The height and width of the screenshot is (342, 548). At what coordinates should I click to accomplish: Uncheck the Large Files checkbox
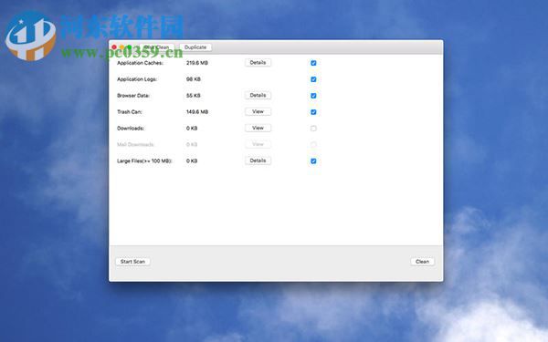(x=313, y=161)
